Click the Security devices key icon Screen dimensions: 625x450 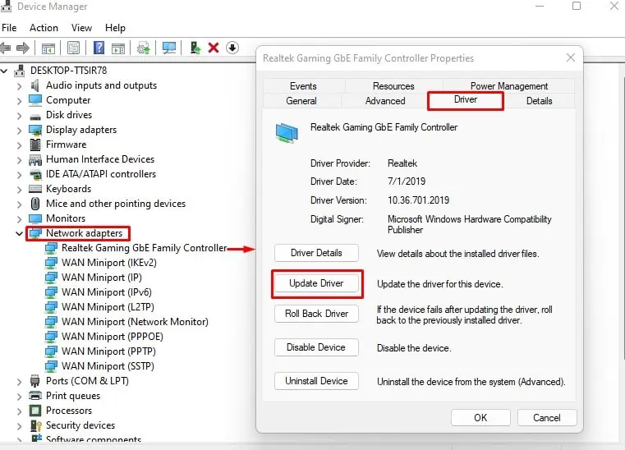pos(36,425)
